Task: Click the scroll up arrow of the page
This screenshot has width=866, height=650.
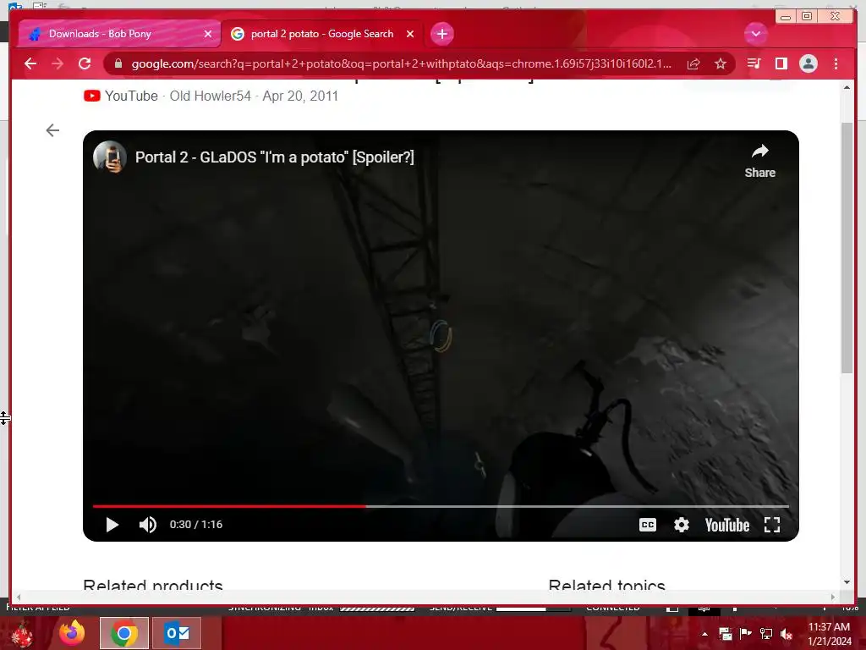Action: pos(847,88)
